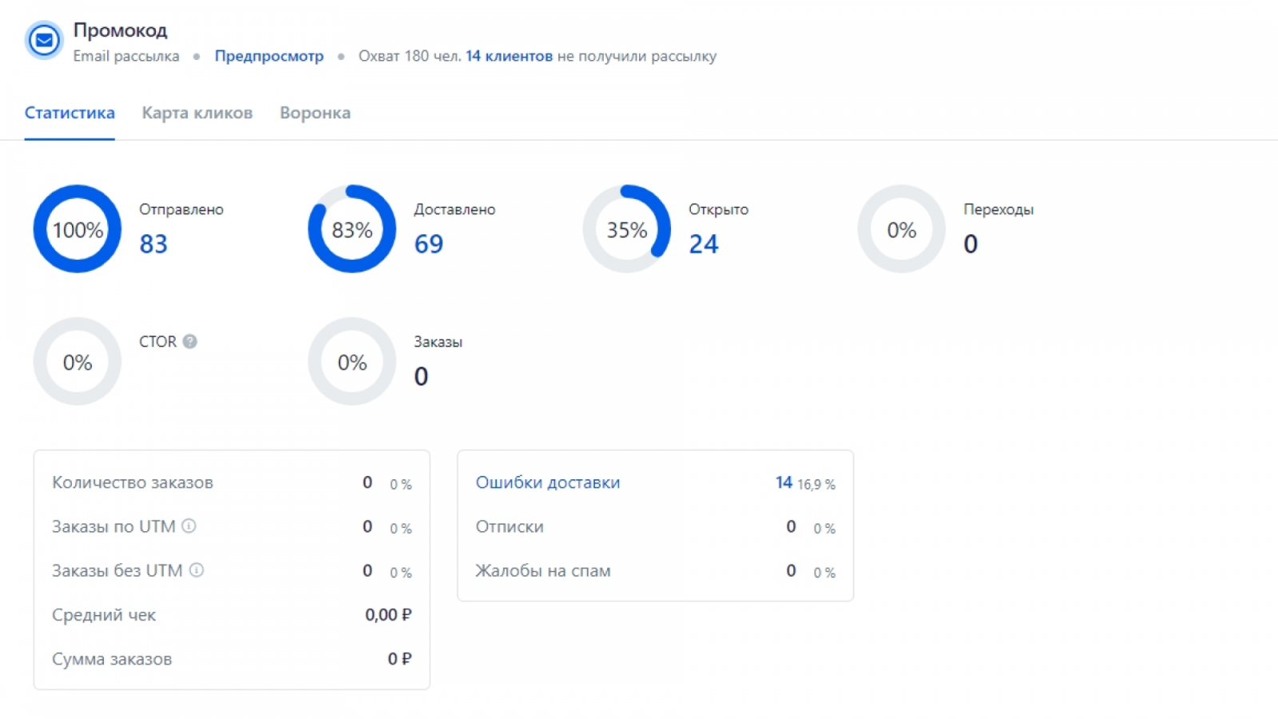The height and width of the screenshot is (719, 1278).
Task: Click the Отписки row label
Action: [510, 526]
